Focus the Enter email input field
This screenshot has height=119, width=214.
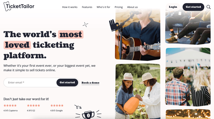[30, 82]
